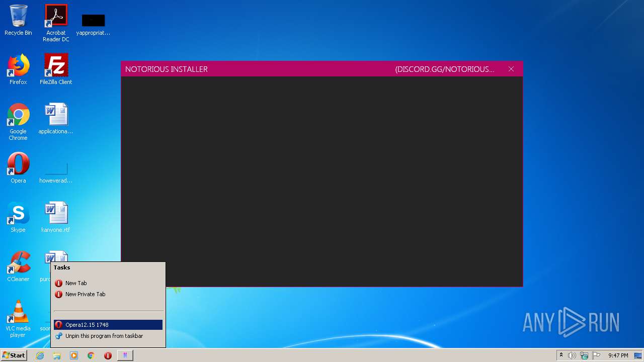This screenshot has width=644, height=362.
Task: Open the kanyone.rtf document
Action: click(56, 217)
